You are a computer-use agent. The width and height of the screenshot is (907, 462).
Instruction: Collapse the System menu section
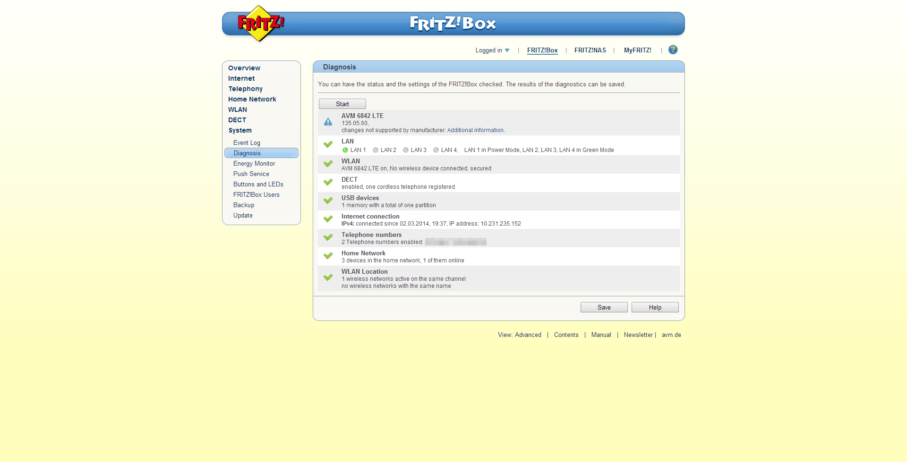tap(240, 130)
